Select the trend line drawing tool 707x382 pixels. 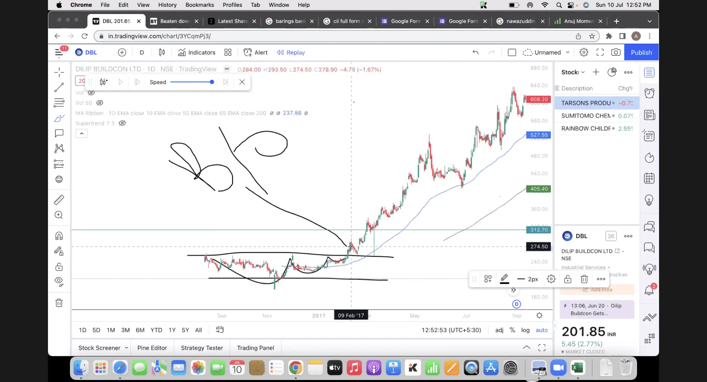[59, 87]
